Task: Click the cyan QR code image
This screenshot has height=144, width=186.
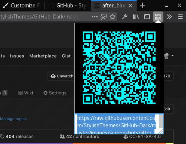Action: [x=119, y=68]
